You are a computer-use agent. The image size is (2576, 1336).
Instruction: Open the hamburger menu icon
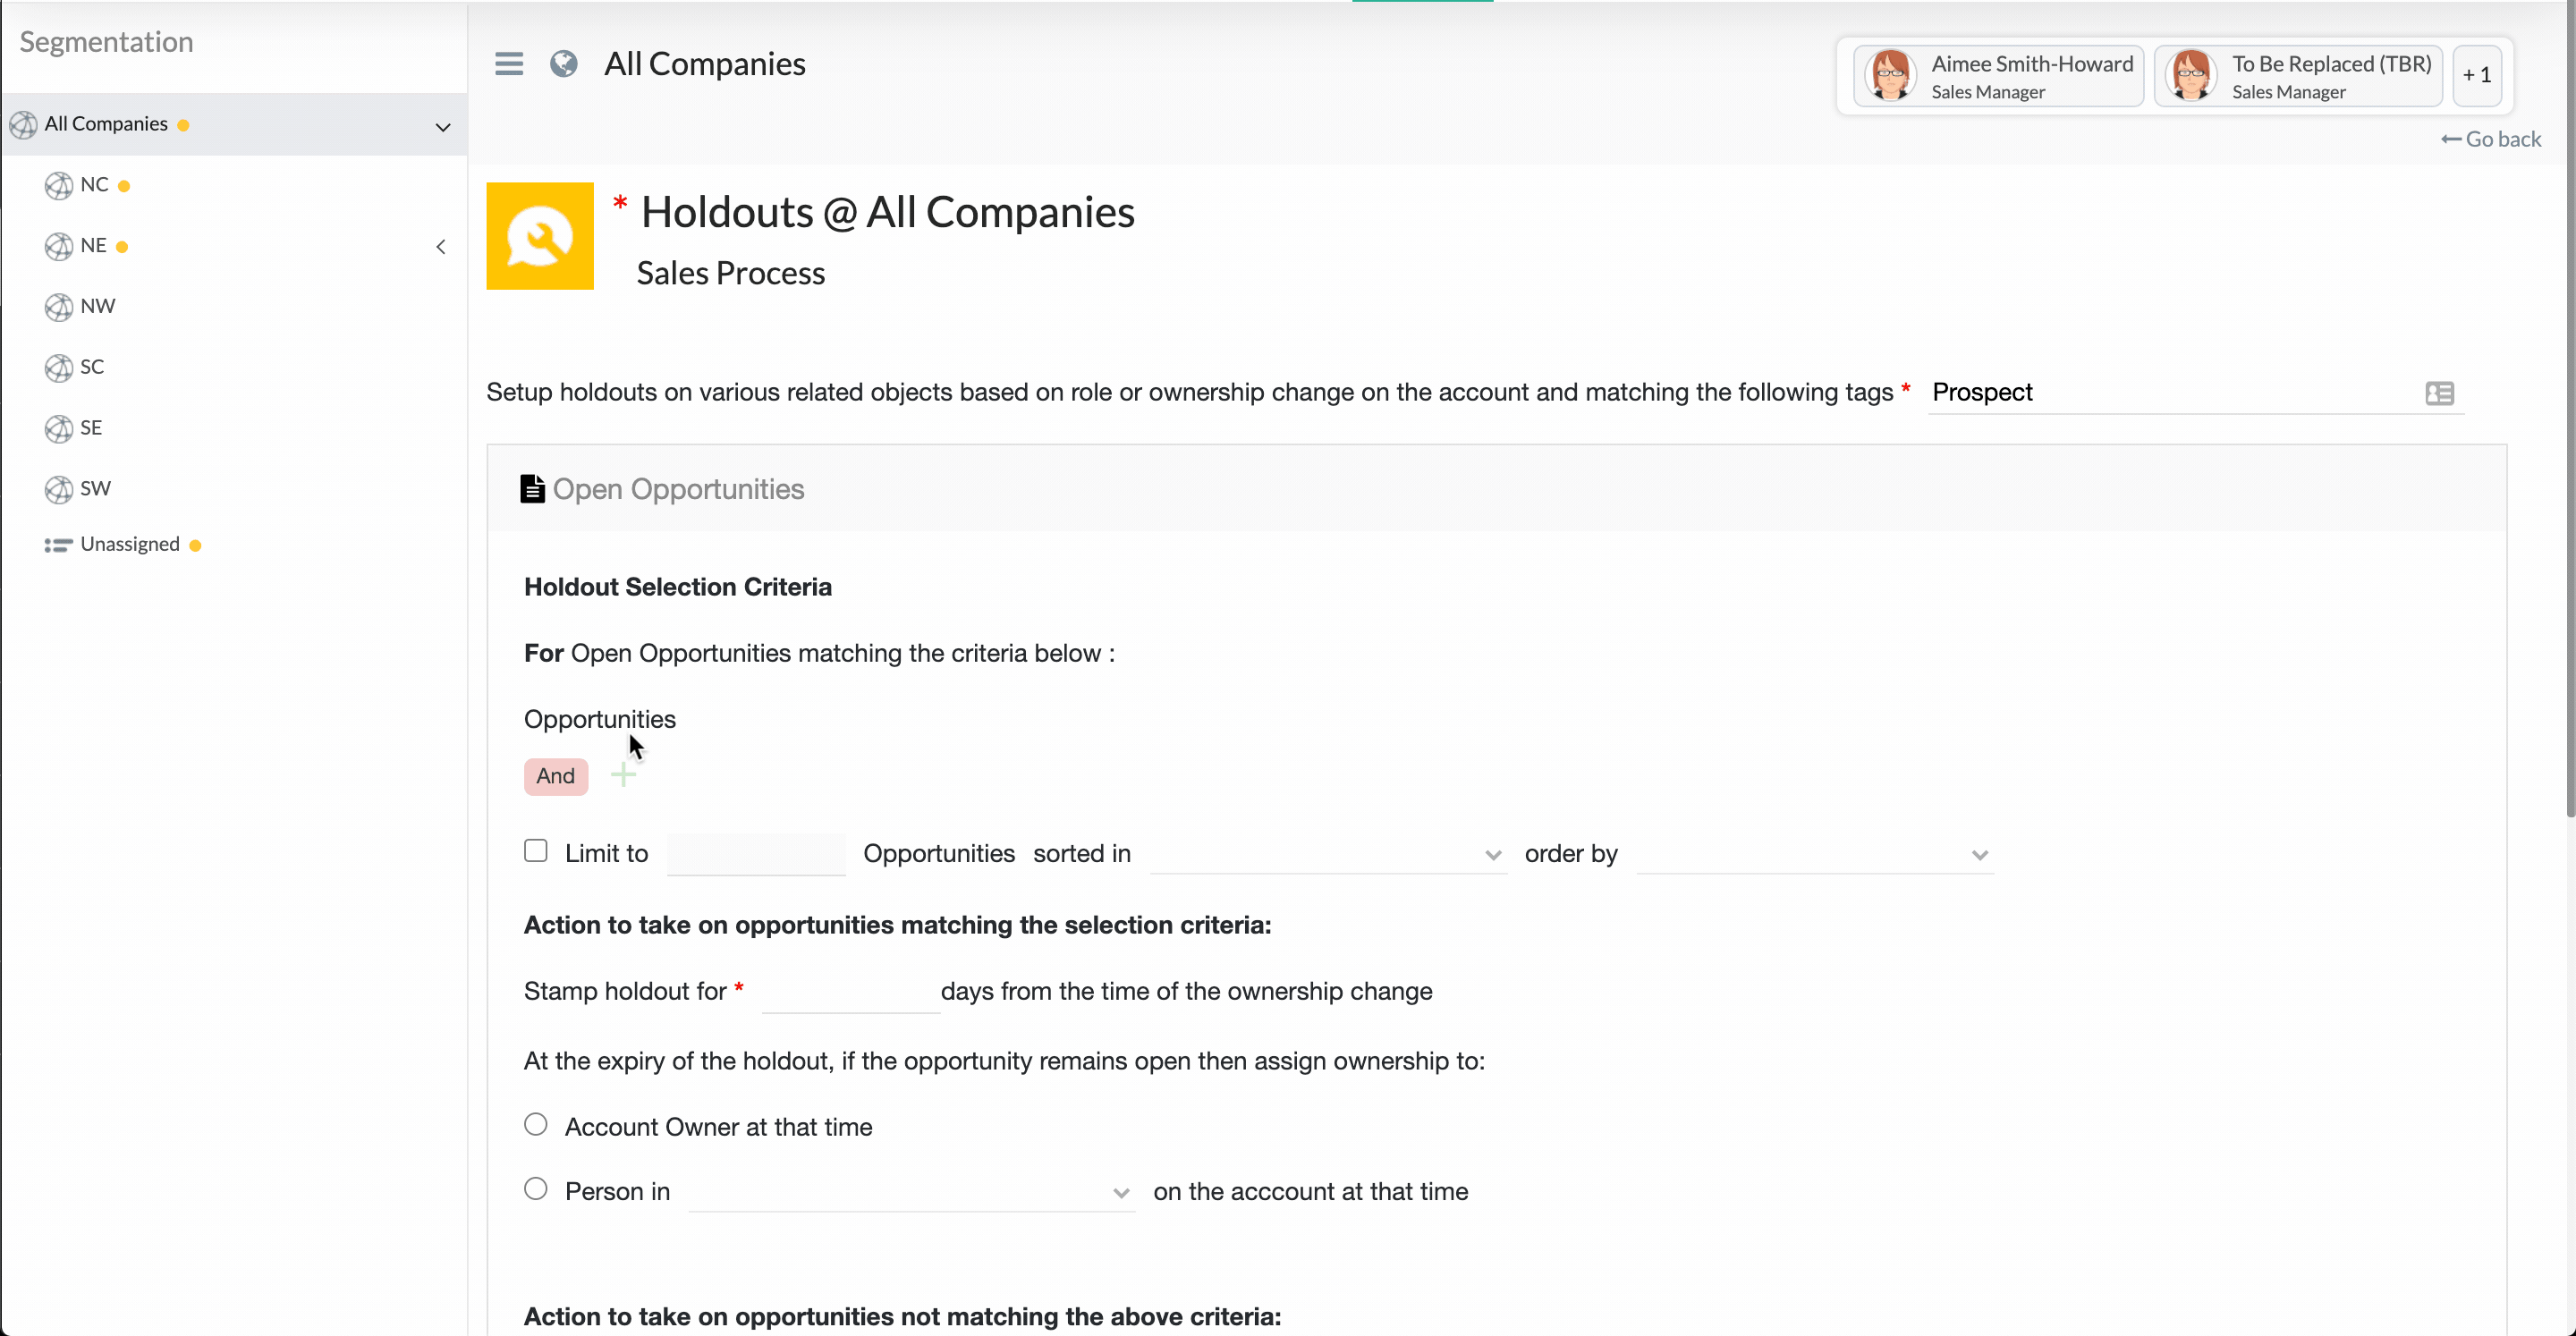(509, 64)
